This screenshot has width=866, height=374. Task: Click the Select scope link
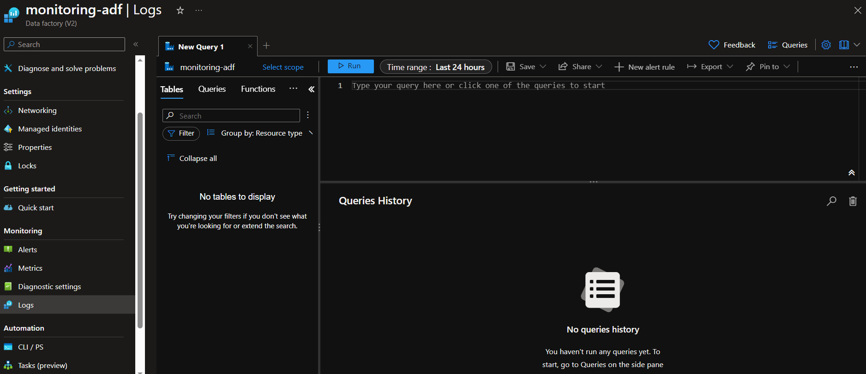[x=283, y=67]
